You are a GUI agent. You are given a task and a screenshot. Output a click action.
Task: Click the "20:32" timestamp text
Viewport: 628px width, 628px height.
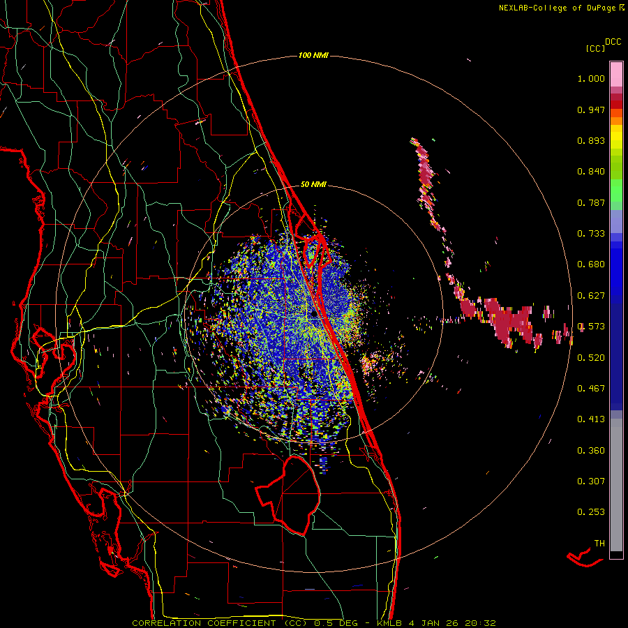click(480, 623)
